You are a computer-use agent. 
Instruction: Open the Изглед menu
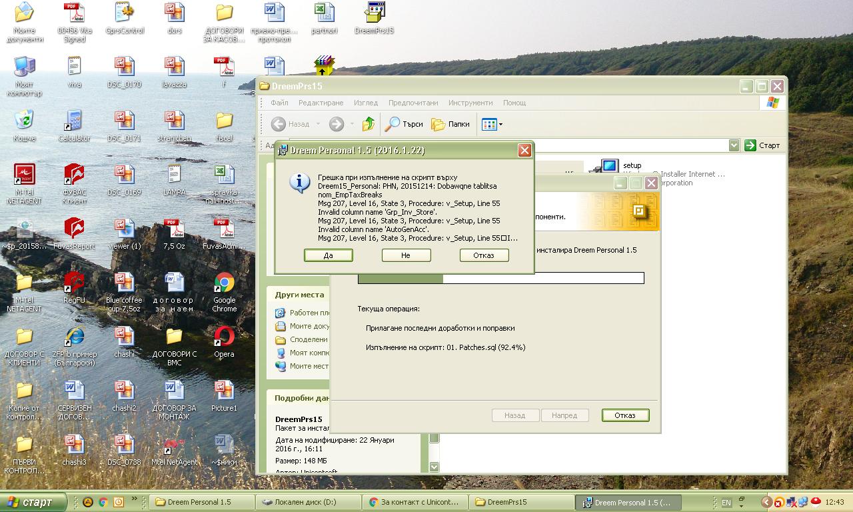pos(366,103)
